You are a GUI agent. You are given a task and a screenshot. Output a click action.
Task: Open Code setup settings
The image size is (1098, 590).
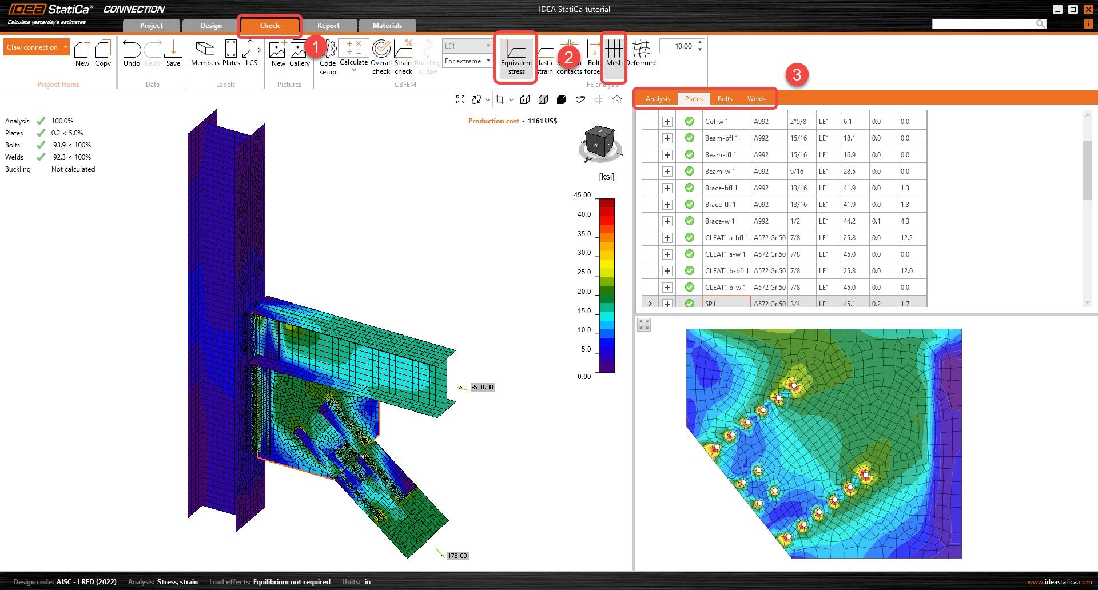[328, 57]
